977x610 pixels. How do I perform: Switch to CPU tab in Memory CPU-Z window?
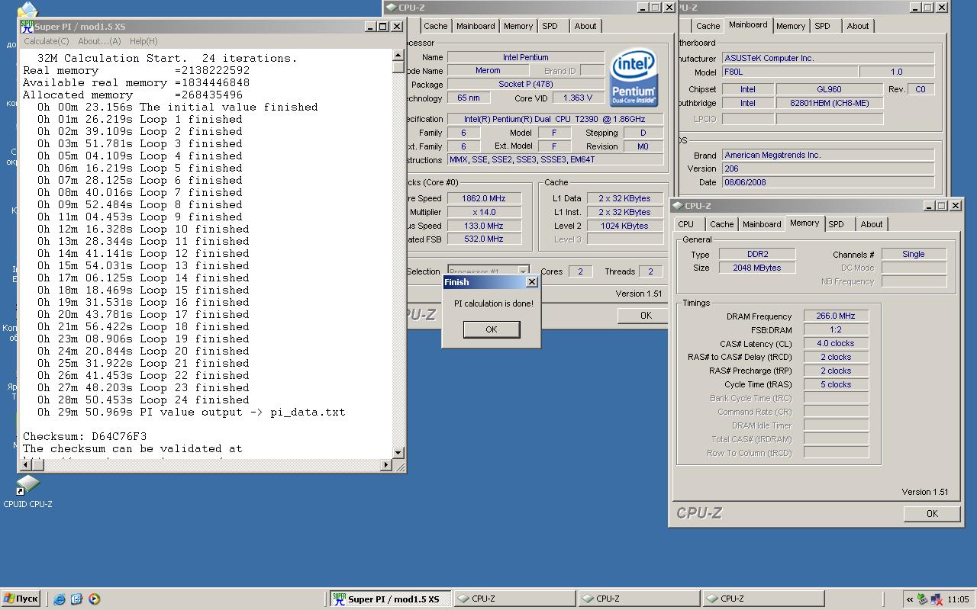tap(686, 224)
